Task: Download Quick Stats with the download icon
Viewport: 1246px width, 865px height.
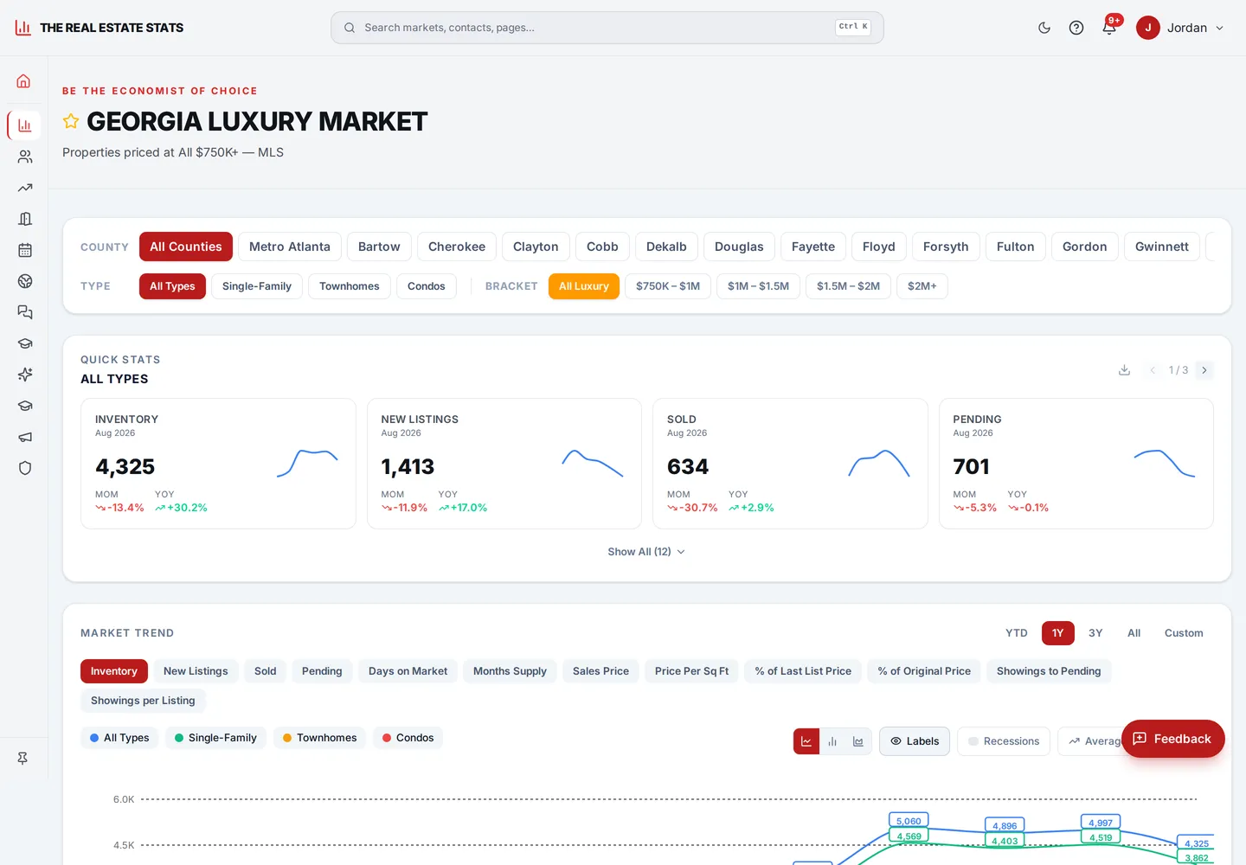Action: point(1124,370)
